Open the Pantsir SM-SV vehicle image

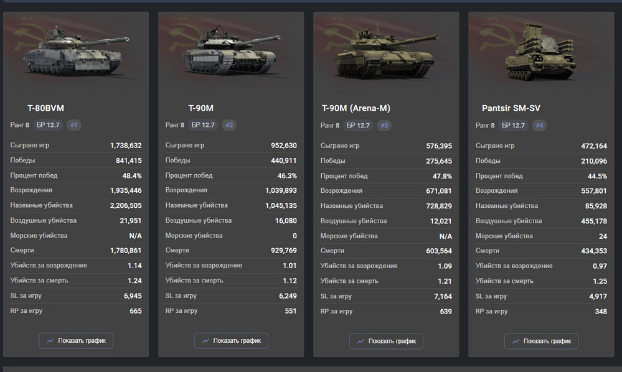pos(540,52)
